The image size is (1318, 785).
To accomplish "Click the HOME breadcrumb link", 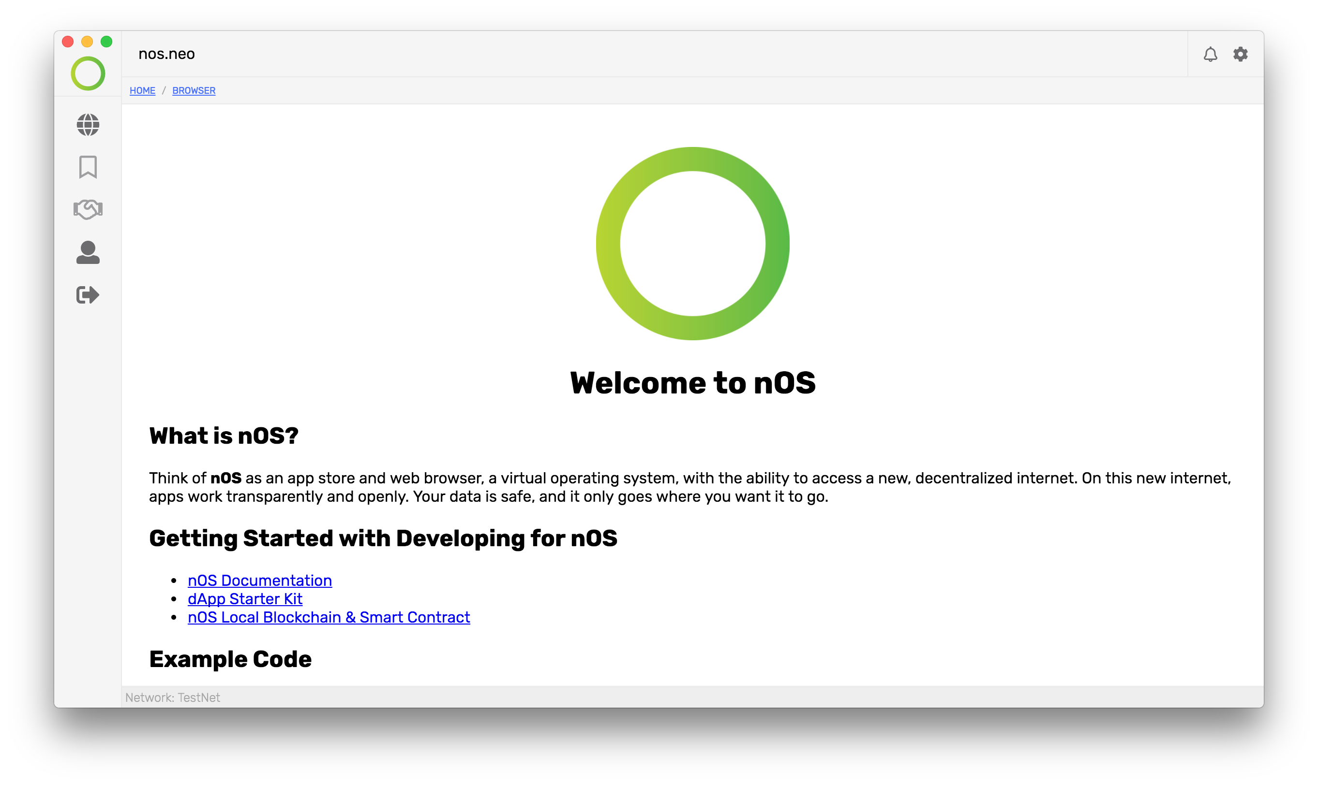I will coord(142,90).
